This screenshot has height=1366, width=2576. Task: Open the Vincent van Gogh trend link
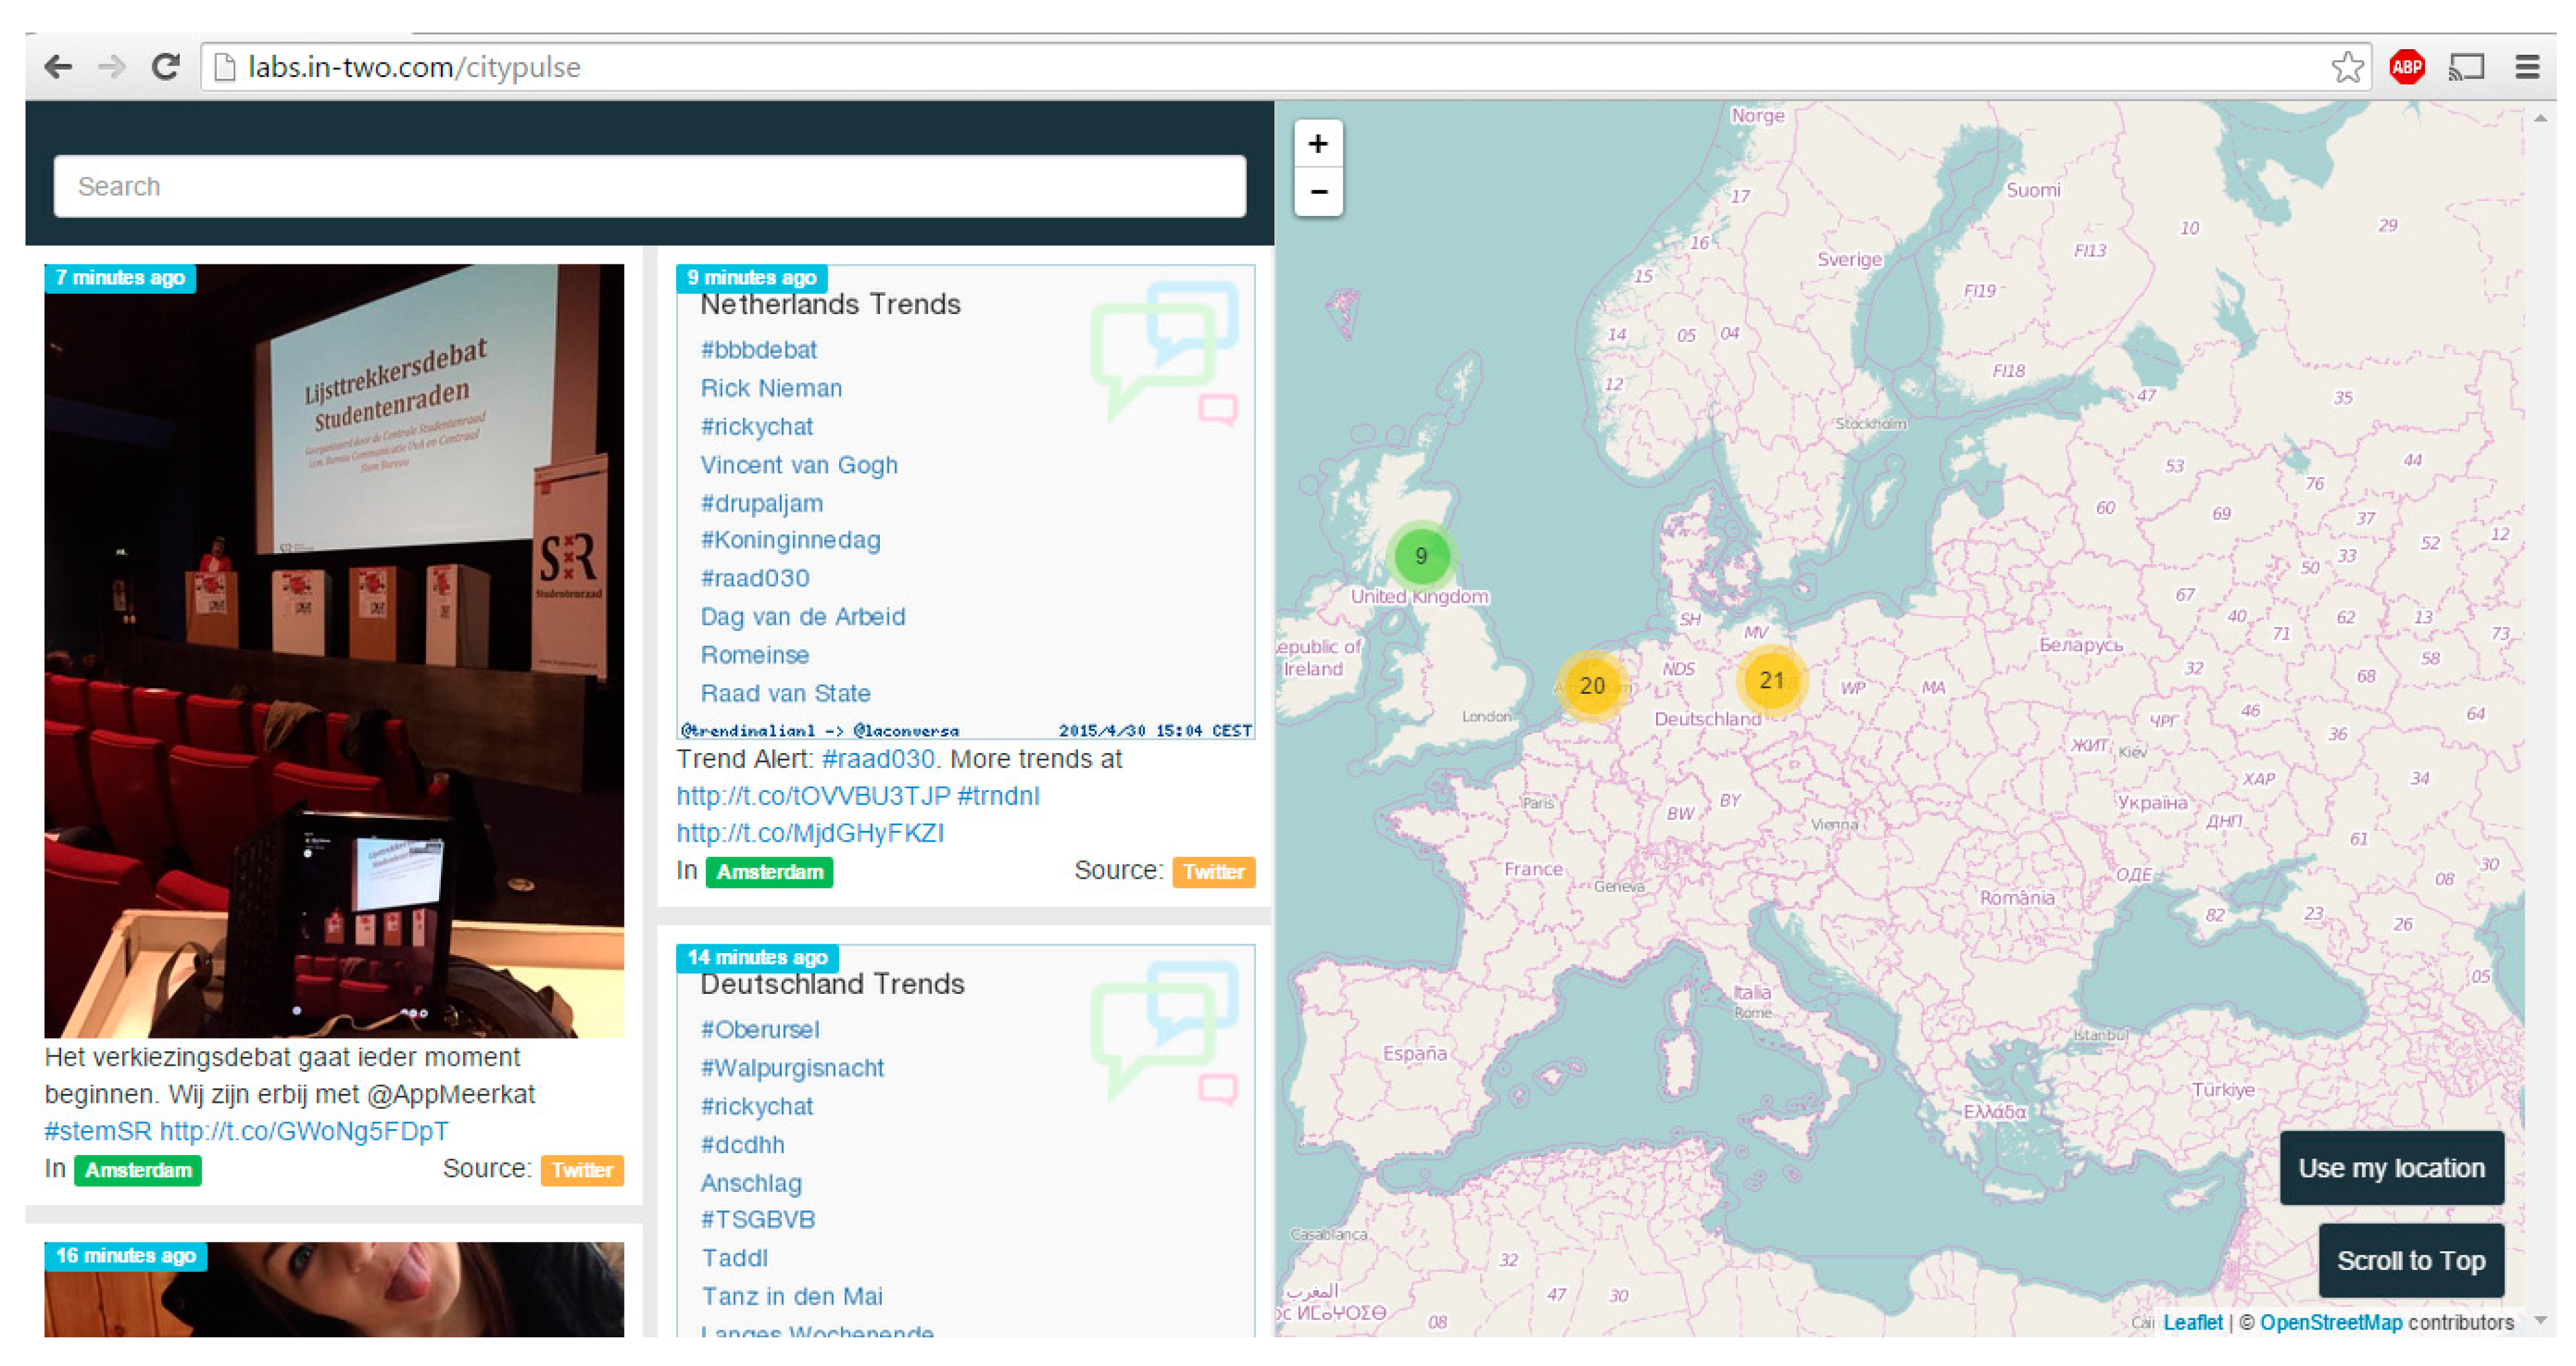tap(798, 465)
